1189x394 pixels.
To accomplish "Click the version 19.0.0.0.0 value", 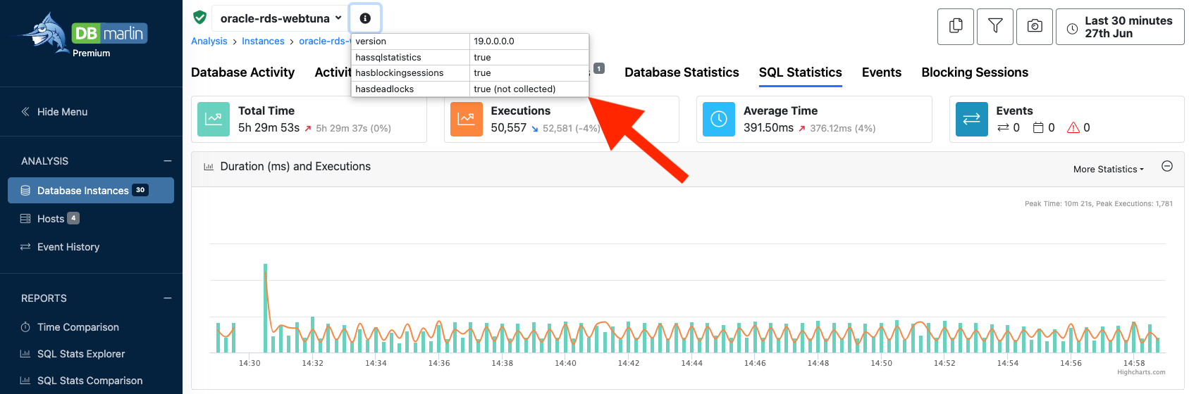I will [x=494, y=42].
